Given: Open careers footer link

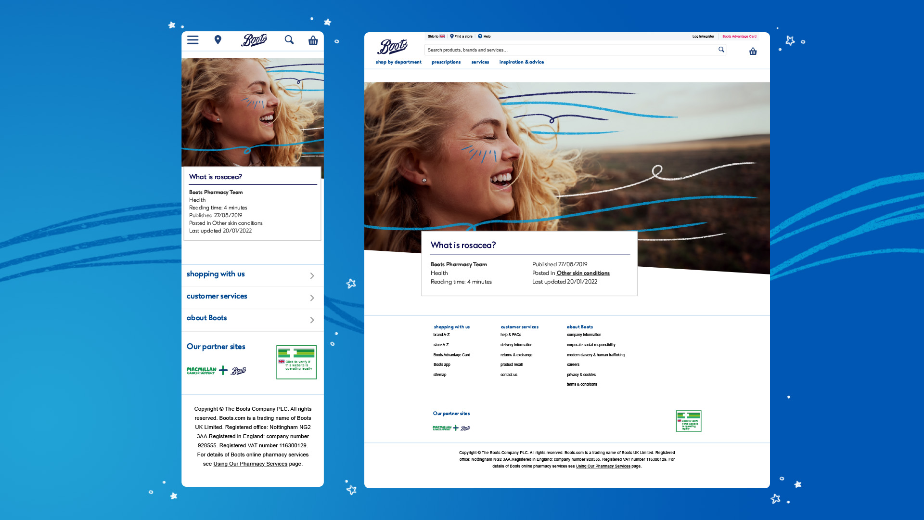Looking at the screenshot, I should [573, 364].
